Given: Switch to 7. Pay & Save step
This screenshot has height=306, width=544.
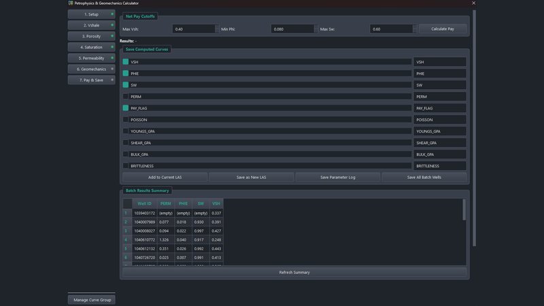Looking at the screenshot, I should point(91,80).
